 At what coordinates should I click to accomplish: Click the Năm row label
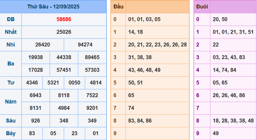click(x=11, y=102)
